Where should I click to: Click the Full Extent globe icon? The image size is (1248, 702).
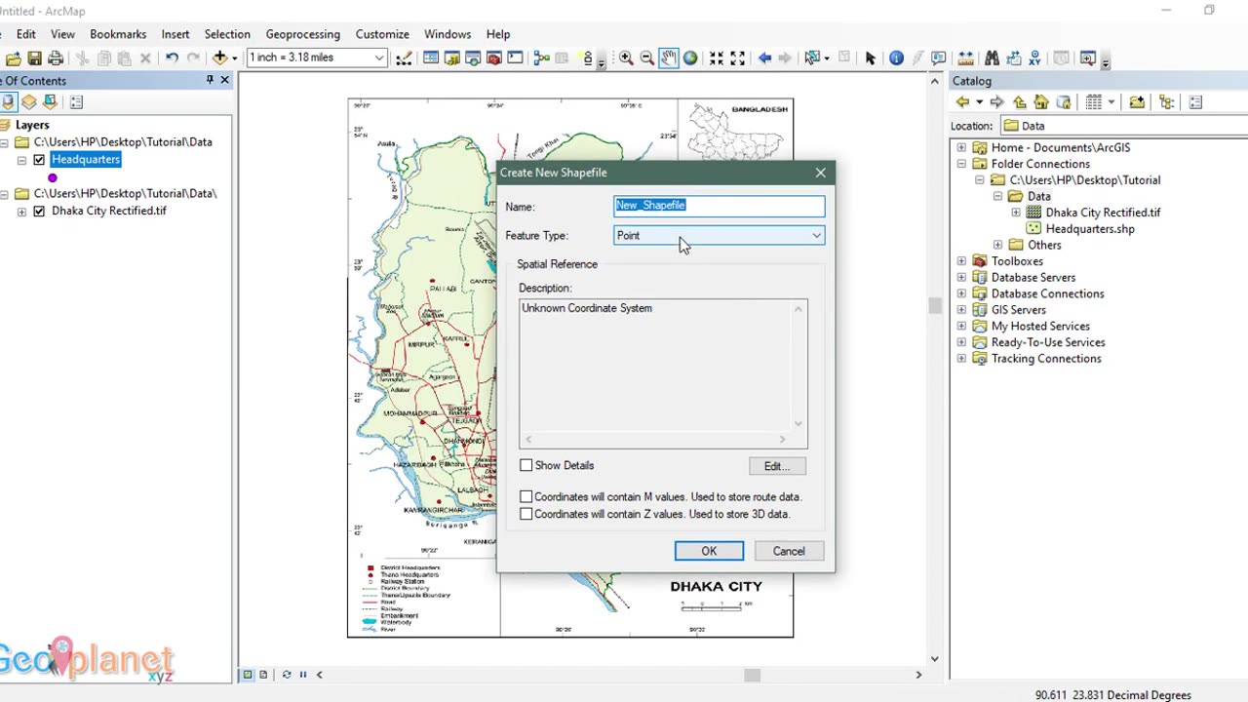[x=690, y=58]
